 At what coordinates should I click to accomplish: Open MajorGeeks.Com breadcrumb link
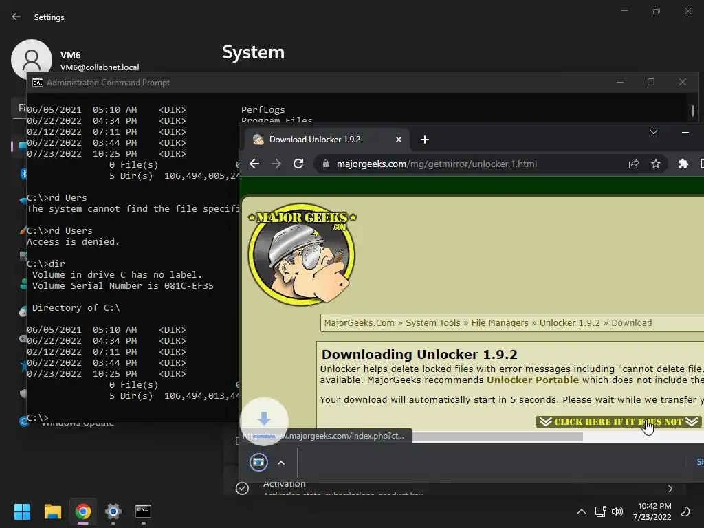(359, 323)
